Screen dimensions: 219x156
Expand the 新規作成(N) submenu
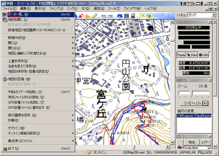[38, 38]
